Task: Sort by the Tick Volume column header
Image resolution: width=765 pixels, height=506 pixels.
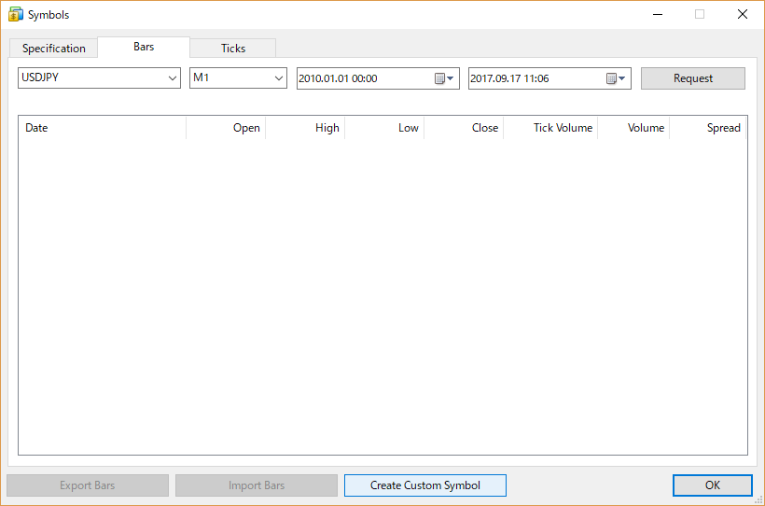Action: pyautogui.click(x=550, y=128)
